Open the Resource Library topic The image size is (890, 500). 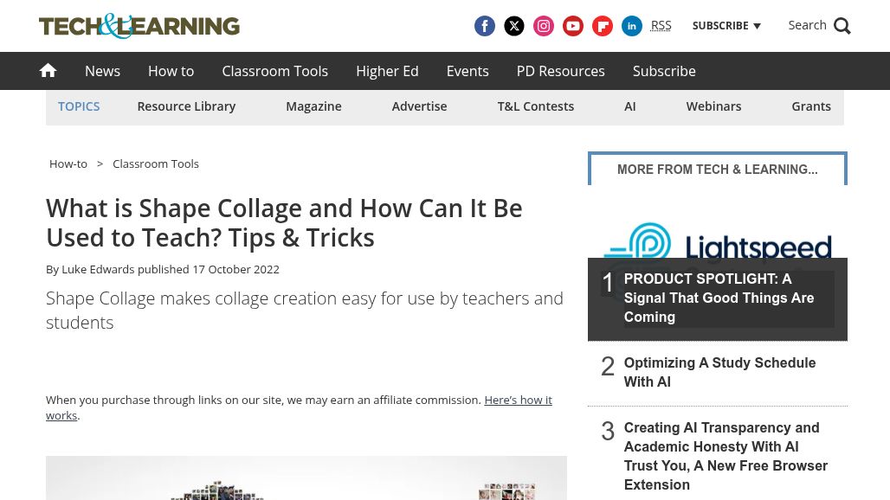click(x=186, y=106)
